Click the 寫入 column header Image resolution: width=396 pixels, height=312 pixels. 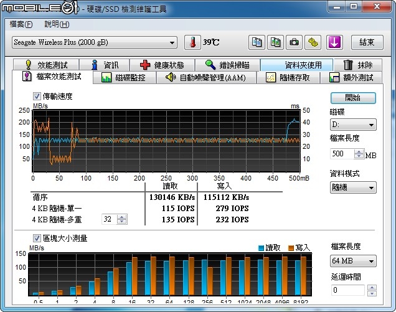point(224,186)
